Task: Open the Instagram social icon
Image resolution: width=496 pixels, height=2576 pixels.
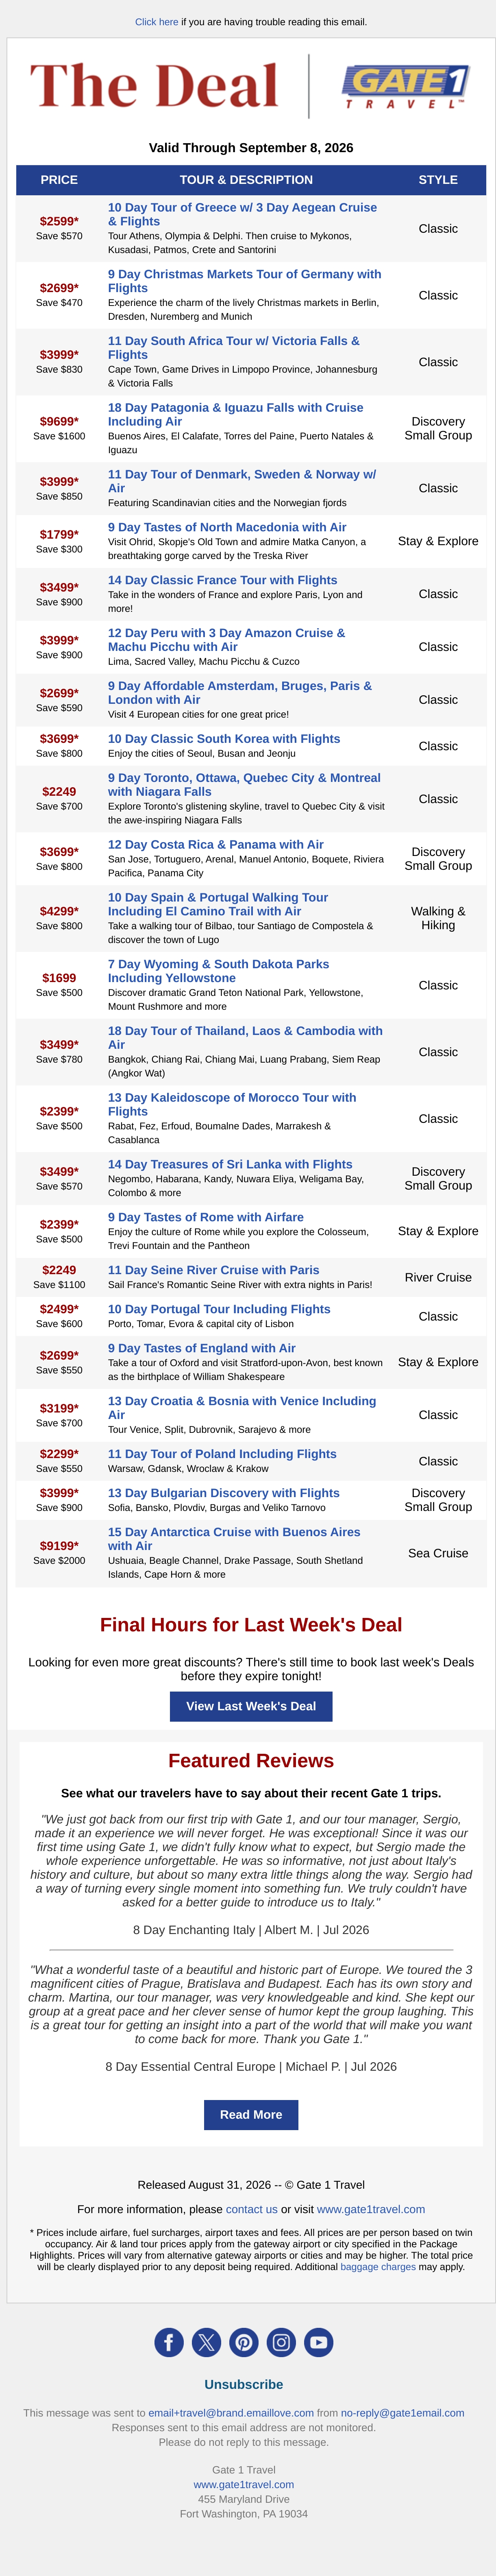Action: pyautogui.click(x=281, y=2342)
